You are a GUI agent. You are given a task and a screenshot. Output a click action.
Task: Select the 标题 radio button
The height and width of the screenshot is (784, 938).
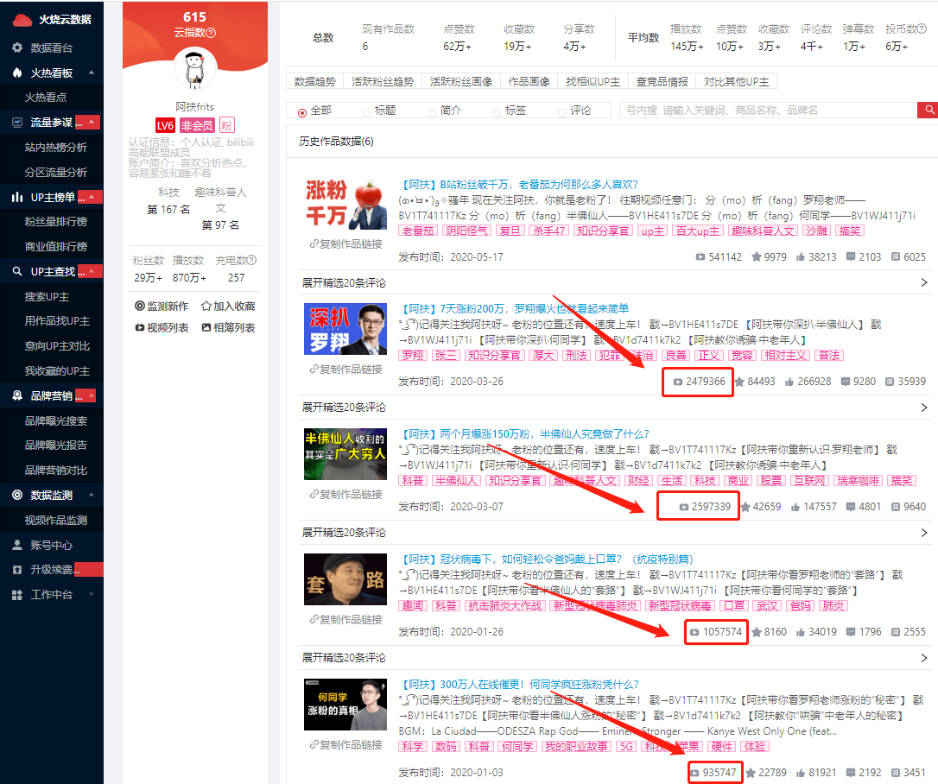[x=367, y=112]
